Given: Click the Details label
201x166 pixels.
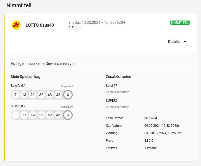Looking at the screenshot, I should [174, 42].
